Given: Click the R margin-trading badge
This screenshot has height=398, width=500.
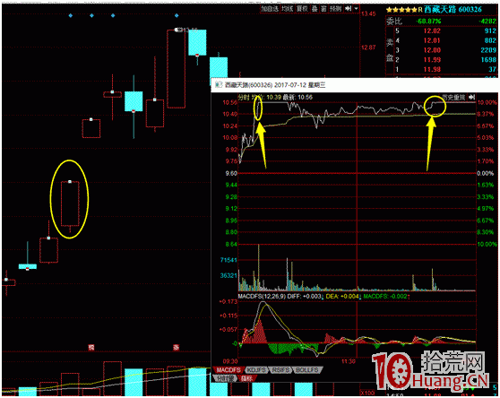Looking at the screenshot, I should pos(420,10).
